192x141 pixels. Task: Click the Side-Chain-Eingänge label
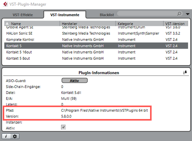[x=23, y=87]
